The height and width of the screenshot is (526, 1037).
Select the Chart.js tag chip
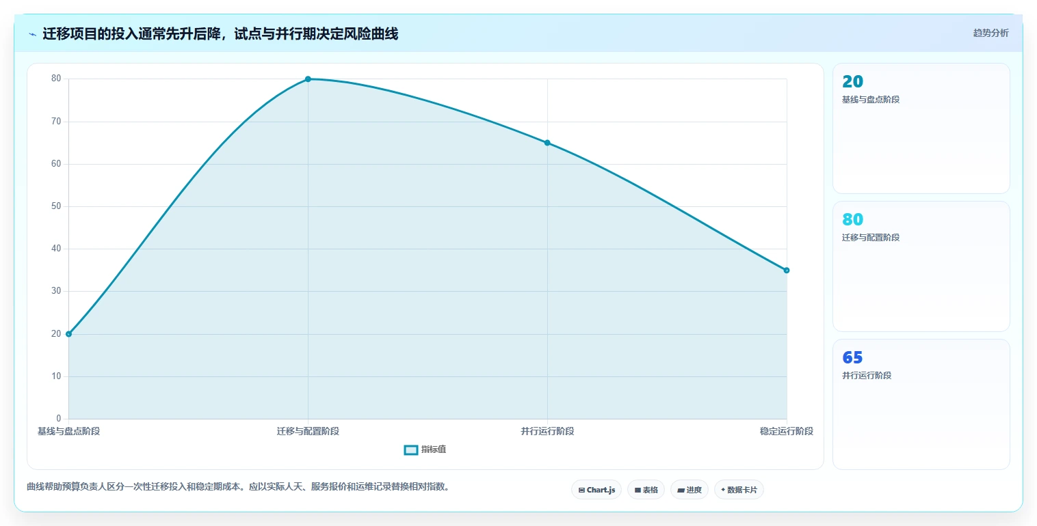click(596, 490)
